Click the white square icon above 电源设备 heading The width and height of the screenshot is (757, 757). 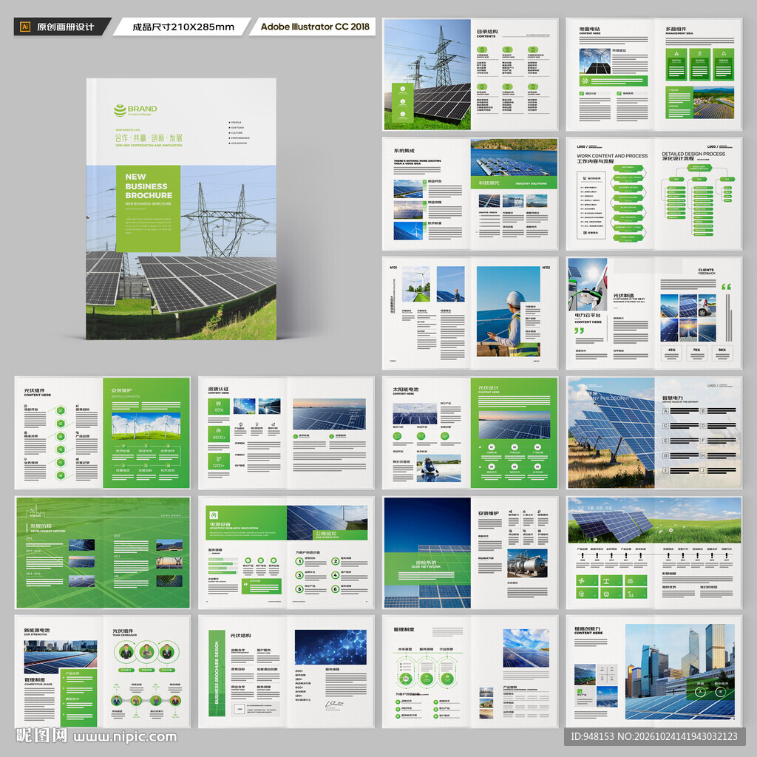pos(214,515)
